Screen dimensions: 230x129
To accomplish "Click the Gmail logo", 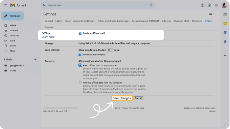I will pyautogui.click(x=18, y=5).
